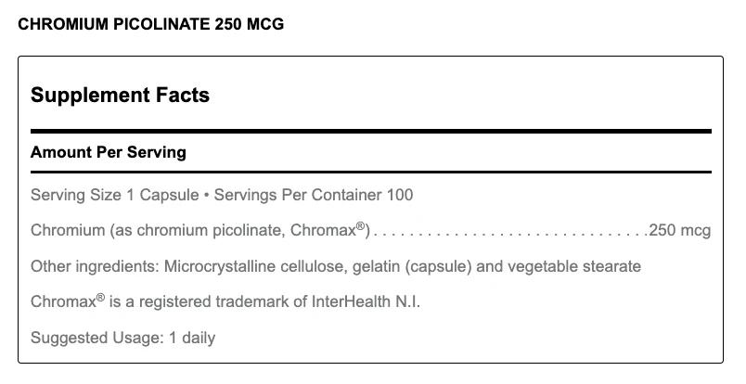Screen dimensions: 746x384
Task: Click the 1 daily usage text
Action: 192,338
